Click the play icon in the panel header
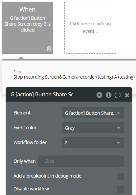This screenshot has height=195, width=136. click(x=99, y=95)
